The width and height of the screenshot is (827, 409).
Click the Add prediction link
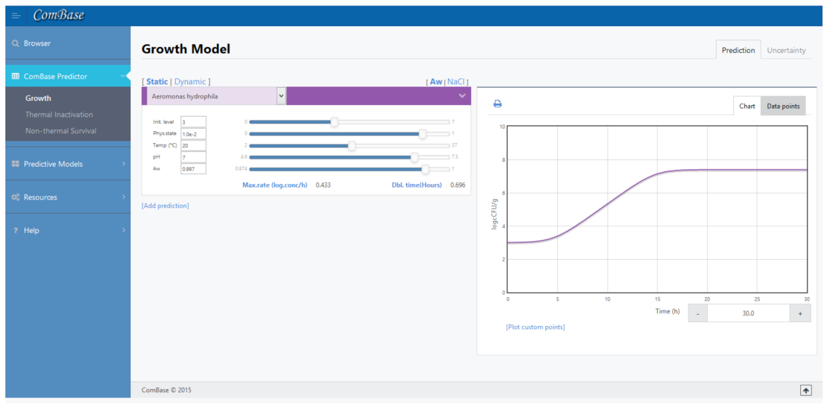165,206
